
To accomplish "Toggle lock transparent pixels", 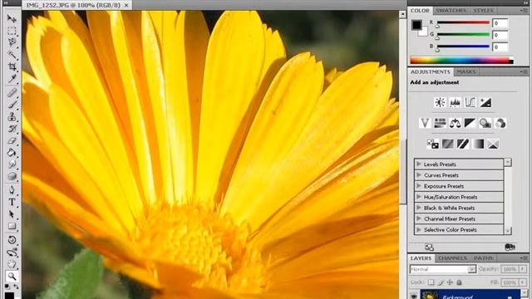I will (431, 282).
